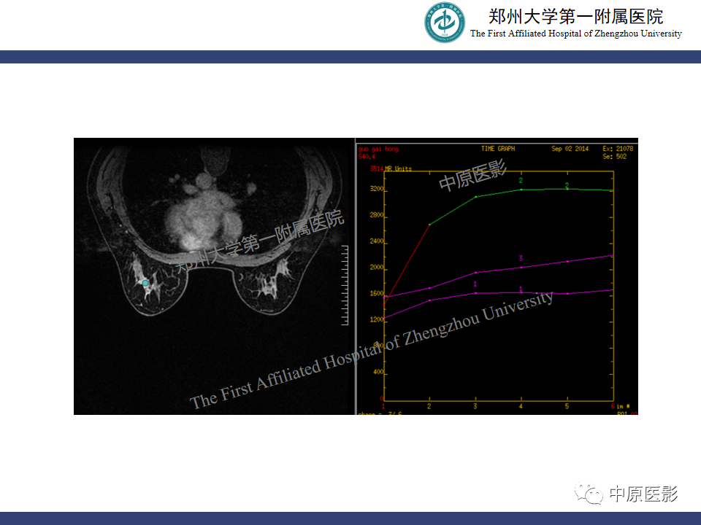Click the x-axis phase number 2
Viewport: 701px width, 525px height.
click(429, 406)
